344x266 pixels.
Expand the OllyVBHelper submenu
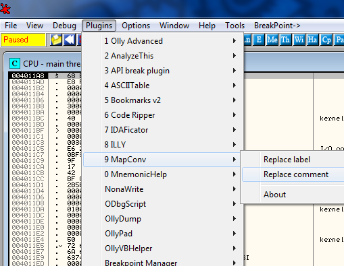[x=162, y=248]
